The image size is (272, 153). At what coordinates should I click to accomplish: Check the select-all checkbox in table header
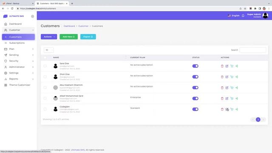pos(45,57)
